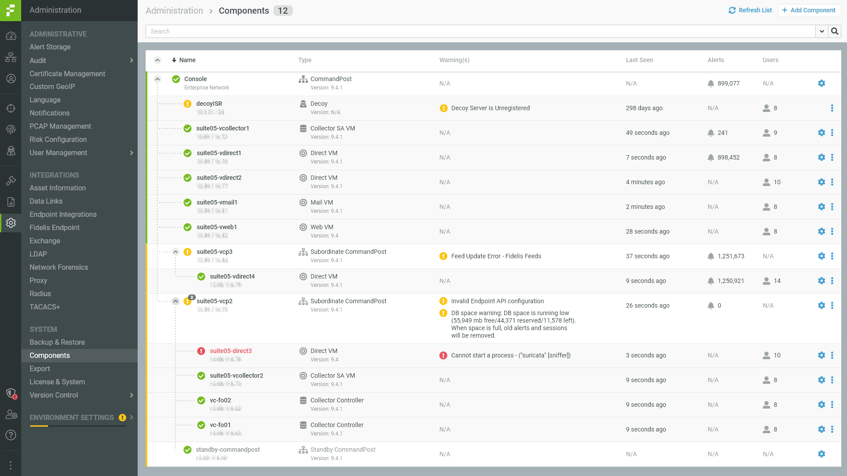Viewport: 847px width, 476px height.
Task: Click the search magnifier button
Action: coord(835,31)
